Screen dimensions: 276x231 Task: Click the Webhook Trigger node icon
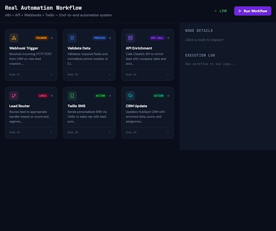(14, 38)
